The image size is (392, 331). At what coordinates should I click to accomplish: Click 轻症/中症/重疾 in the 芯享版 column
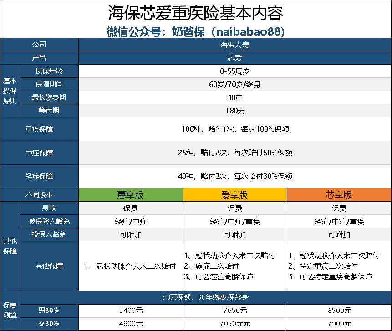point(339,221)
